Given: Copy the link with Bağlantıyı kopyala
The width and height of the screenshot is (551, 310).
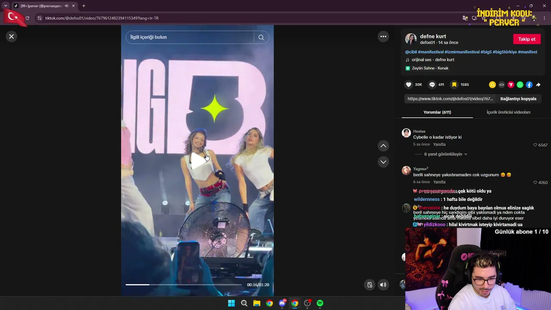Looking at the screenshot, I should [x=518, y=99].
